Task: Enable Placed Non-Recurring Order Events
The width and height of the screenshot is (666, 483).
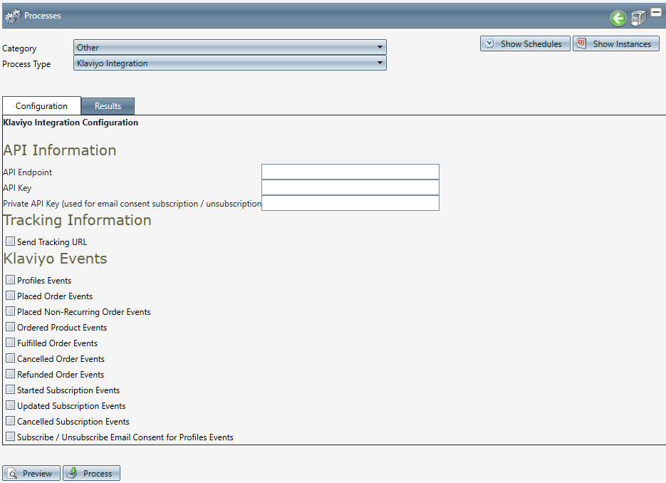Action: (10, 311)
